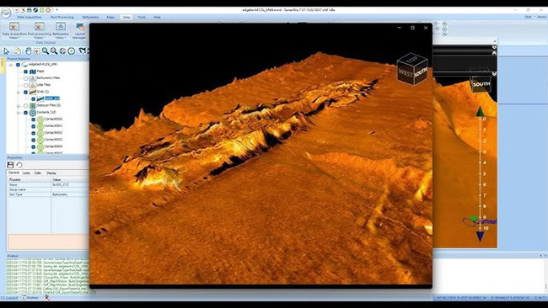This screenshot has width=548, height=308.
Task: Click the 3D orientation cube WEST face
Action: tap(406, 73)
